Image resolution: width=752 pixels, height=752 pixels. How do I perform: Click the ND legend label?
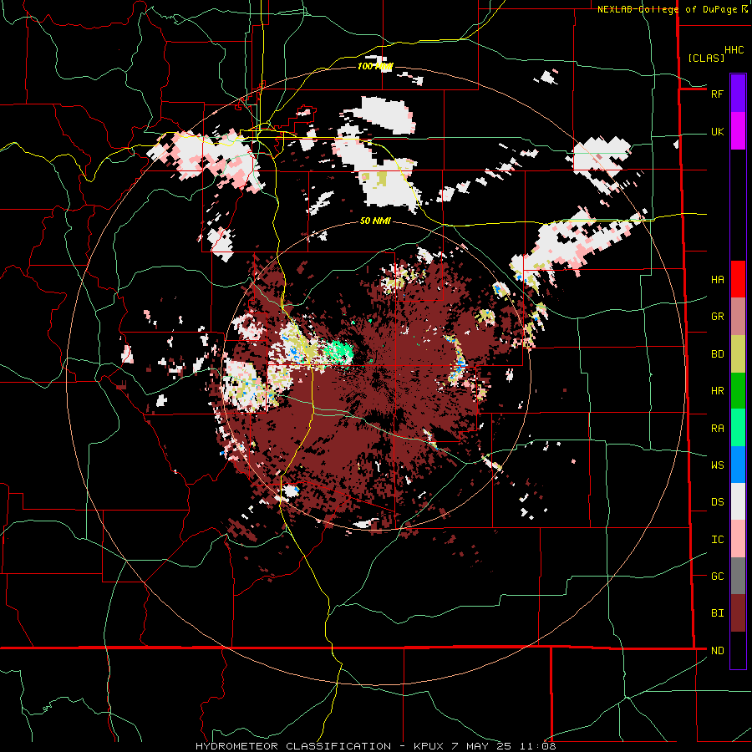(717, 651)
